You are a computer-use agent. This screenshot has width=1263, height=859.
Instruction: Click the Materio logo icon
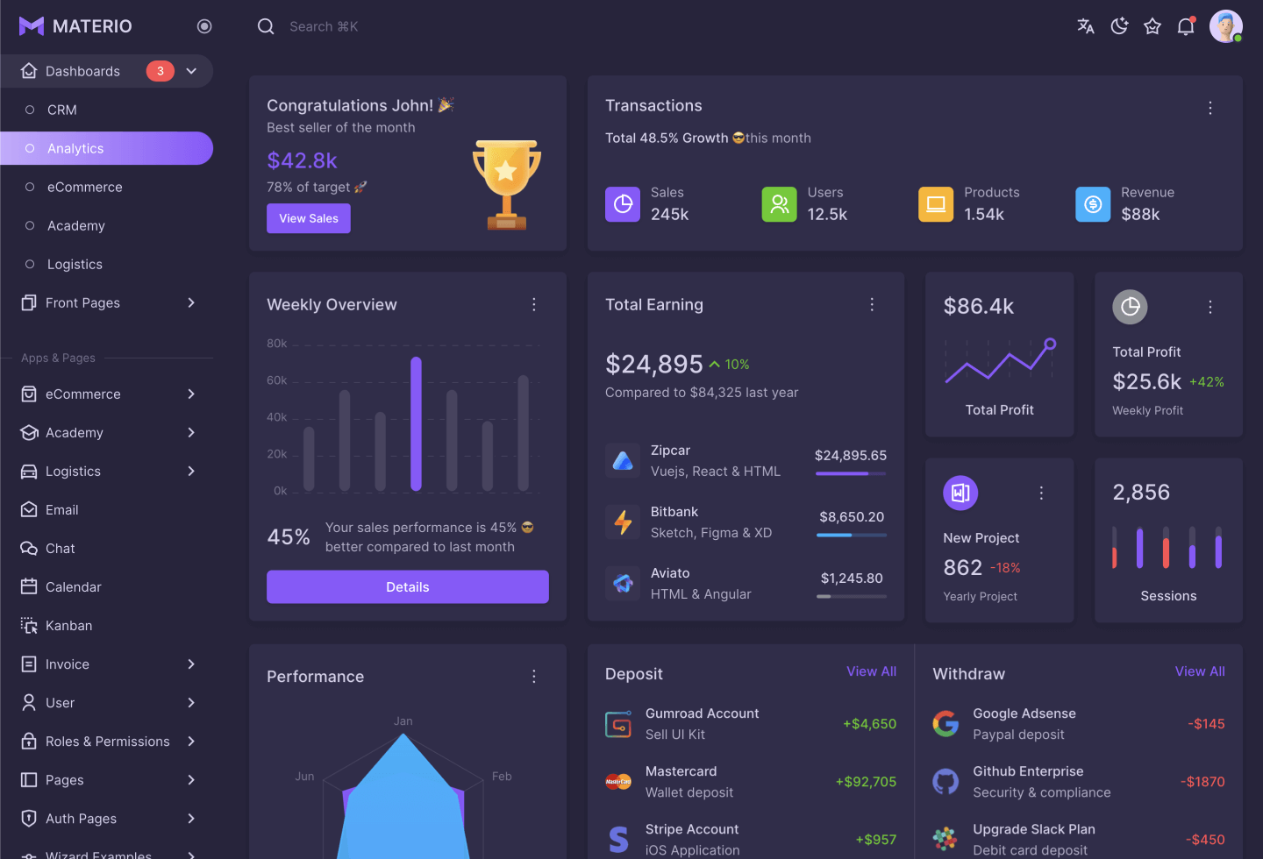(x=32, y=26)
